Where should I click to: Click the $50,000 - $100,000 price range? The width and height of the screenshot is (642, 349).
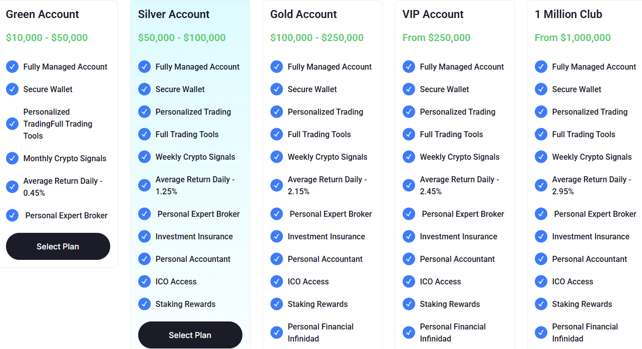click(182, 38)
